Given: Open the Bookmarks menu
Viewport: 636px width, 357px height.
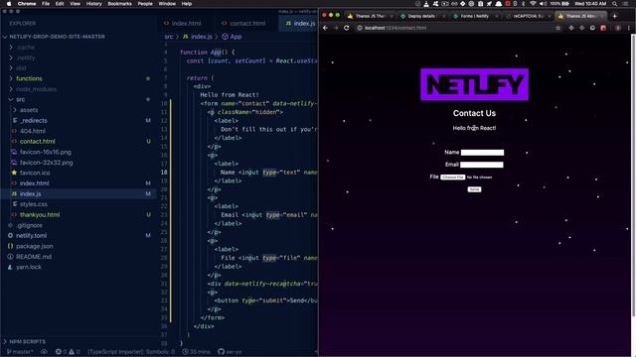Looking at the screenshot, I should click(x=119, y=4).
